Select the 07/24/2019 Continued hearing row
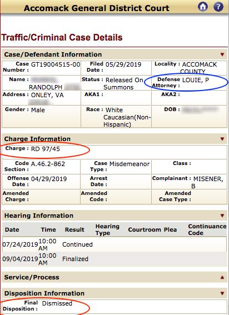The height and width of the screenshot is (315, 229). pos(114,244)
